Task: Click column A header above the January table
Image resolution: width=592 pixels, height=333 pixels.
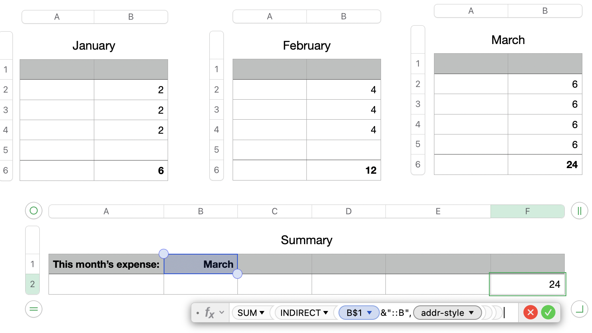Action: tap(57, 17)
